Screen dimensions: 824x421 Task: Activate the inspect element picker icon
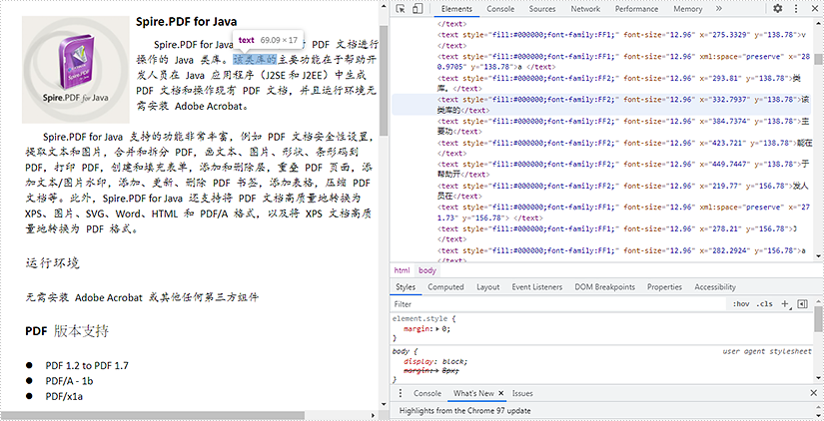tap(401, 8)
